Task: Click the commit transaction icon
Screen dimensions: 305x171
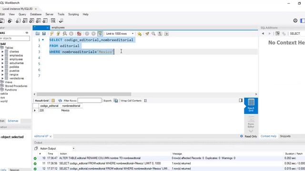Action: tap(87, 34)
